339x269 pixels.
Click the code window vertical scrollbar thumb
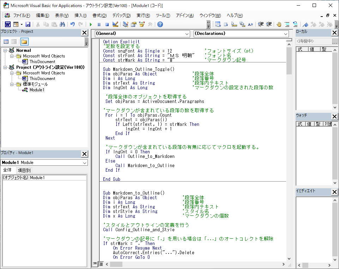(289, 61)
